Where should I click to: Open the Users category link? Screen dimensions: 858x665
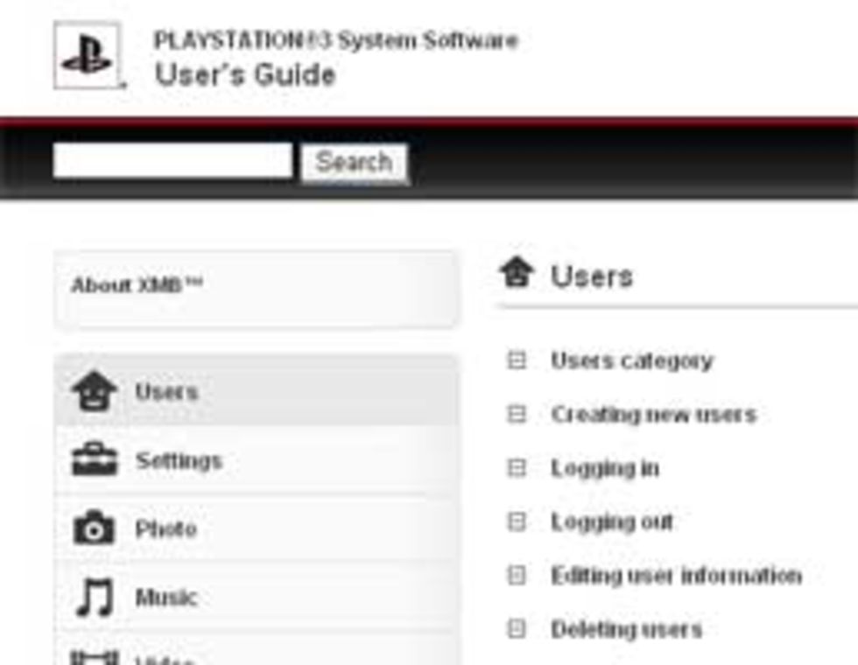pyautogui.click(x=631, y=360)
